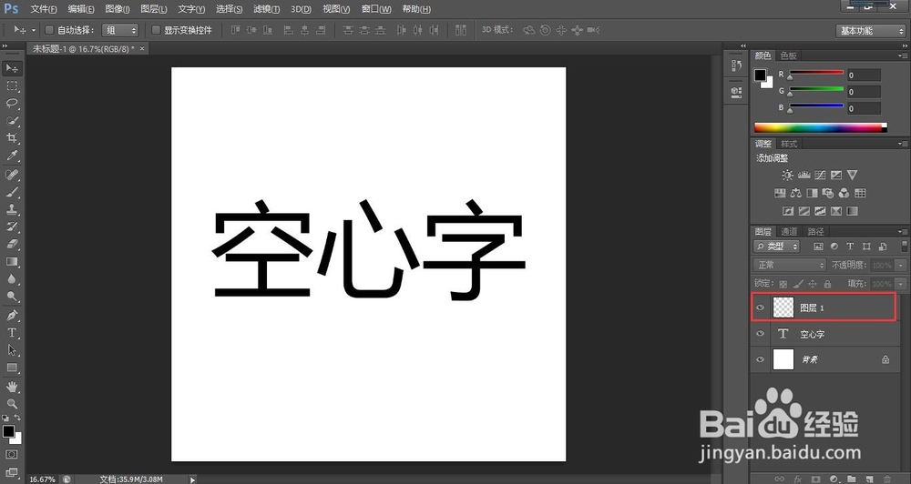
Task: Switch to the 样式 tab
Action: (789, 144)
